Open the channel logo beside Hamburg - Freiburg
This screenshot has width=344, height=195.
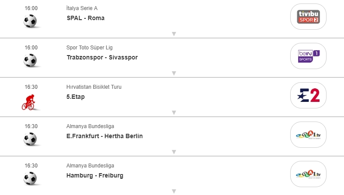tap(308, 174)
